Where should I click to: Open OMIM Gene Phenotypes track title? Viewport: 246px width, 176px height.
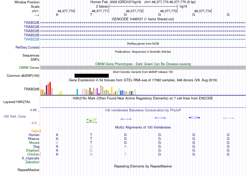(143, 64)
